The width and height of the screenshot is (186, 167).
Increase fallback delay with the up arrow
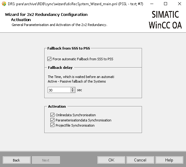73,89
